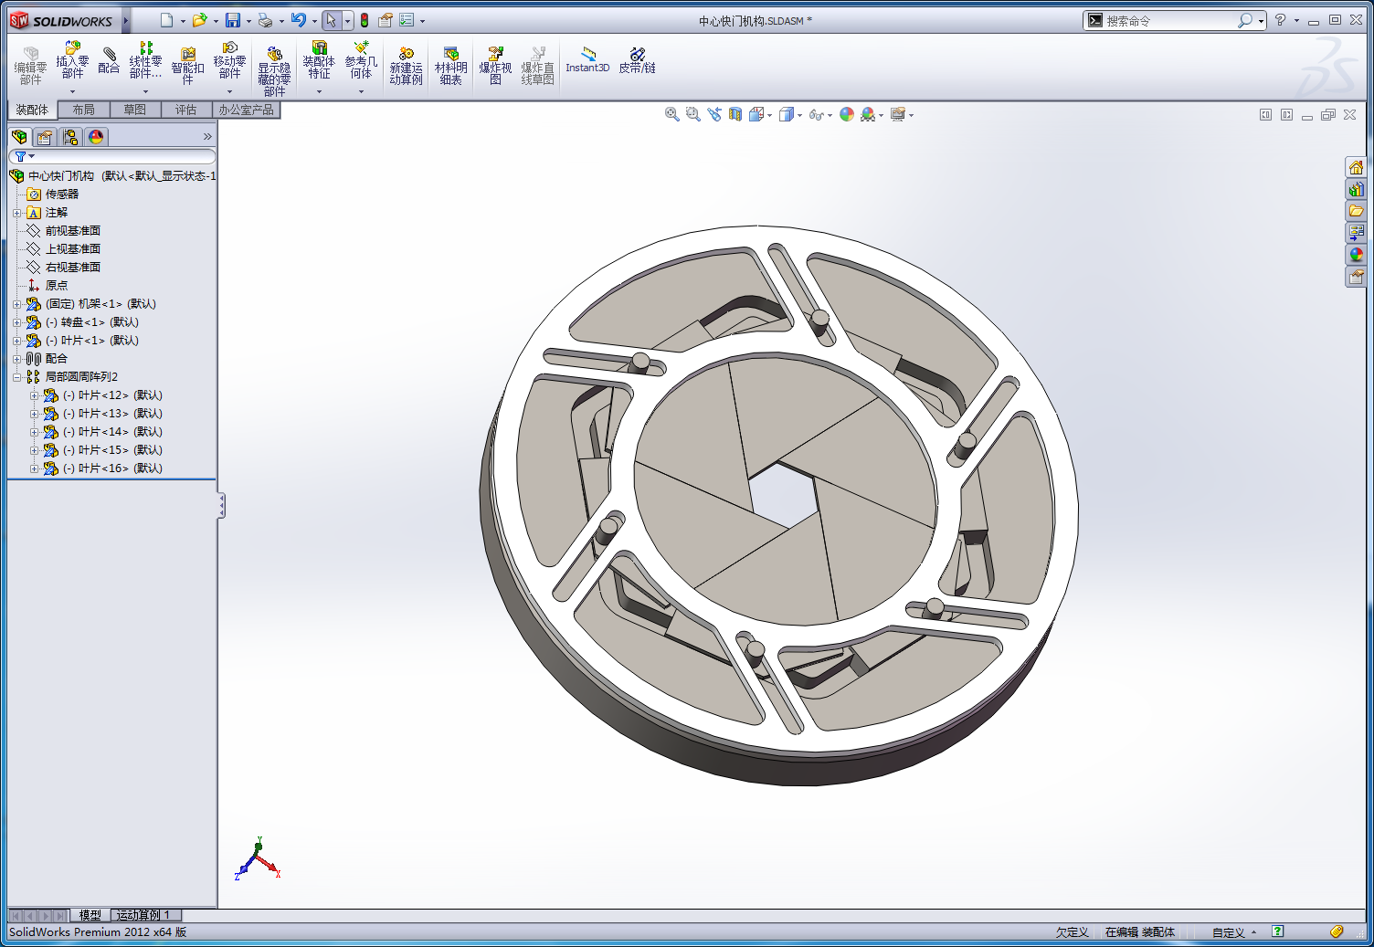
Task: Click the Help question mark icon
Action: [x=1281, y=20]
